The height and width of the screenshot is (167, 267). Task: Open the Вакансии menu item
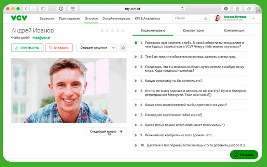[47, 18]
